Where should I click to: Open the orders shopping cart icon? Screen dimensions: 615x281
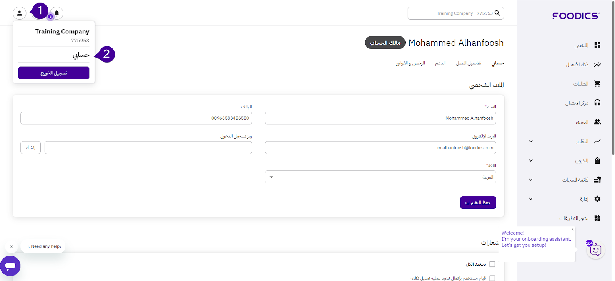coord(597,84)
